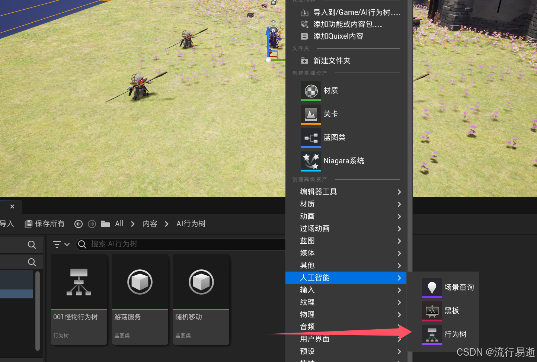
Task: Select the 行为树 behavior tree icon
Action: (432, 334)
